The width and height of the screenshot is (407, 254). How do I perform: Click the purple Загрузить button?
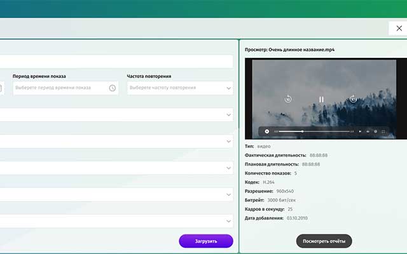[x=205, y=241]
